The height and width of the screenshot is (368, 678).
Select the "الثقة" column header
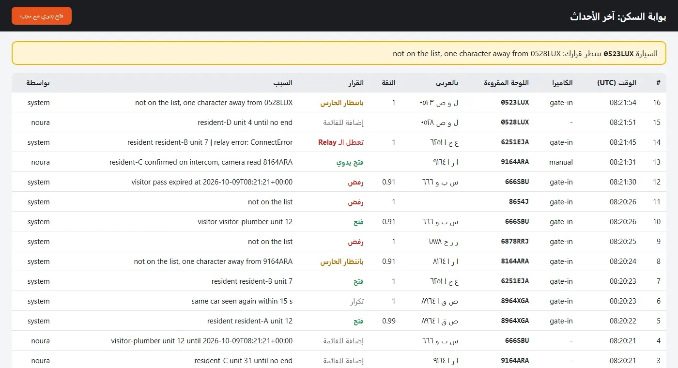(x=389, y=83)
